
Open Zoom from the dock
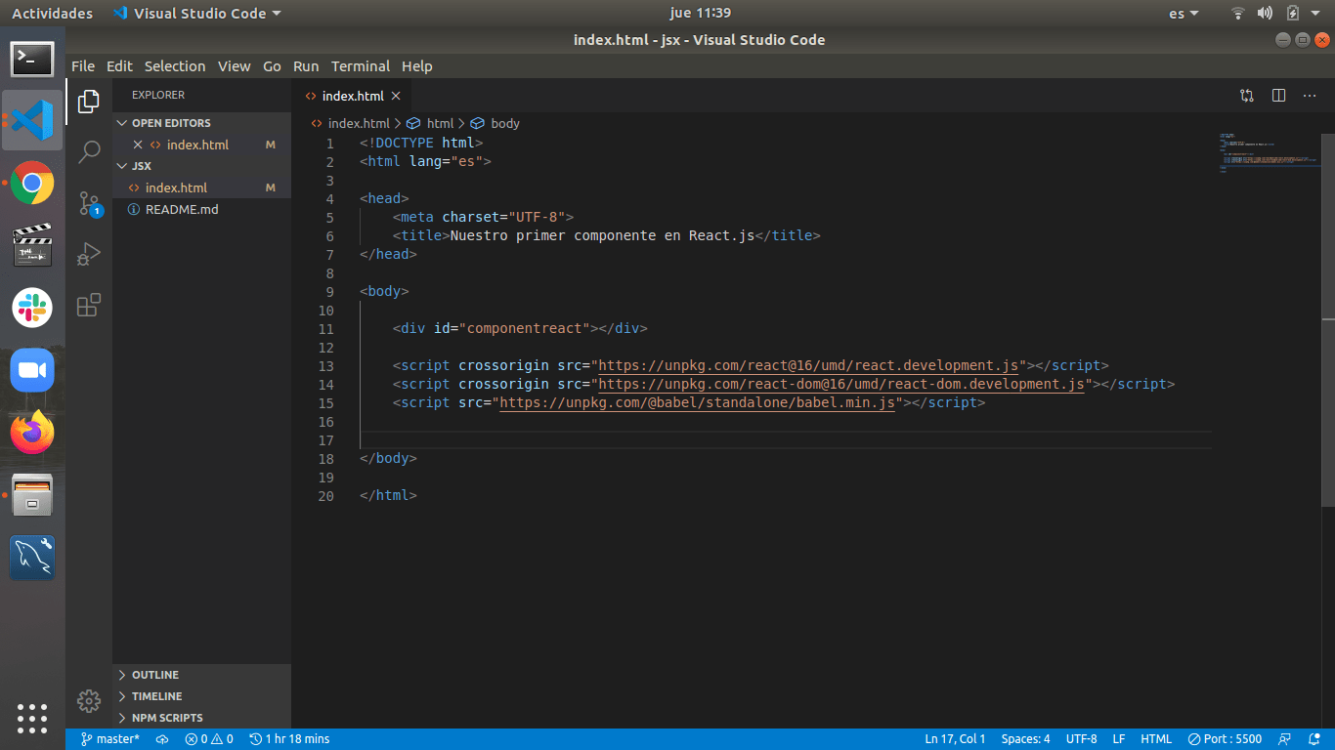pos(32,370)
